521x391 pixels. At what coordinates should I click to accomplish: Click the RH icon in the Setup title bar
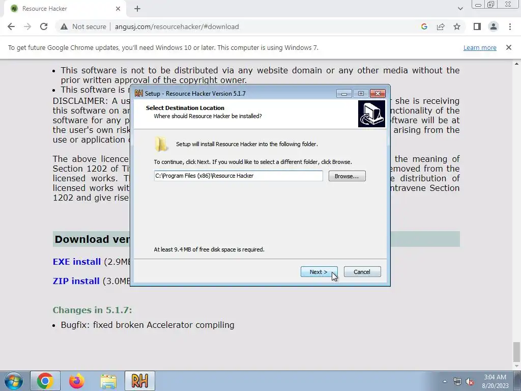[x=138, y=94]
